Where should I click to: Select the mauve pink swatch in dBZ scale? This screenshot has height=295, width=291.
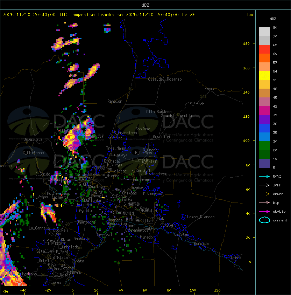(264, 102)
